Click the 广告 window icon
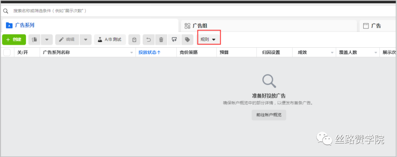 click(366, 26)
